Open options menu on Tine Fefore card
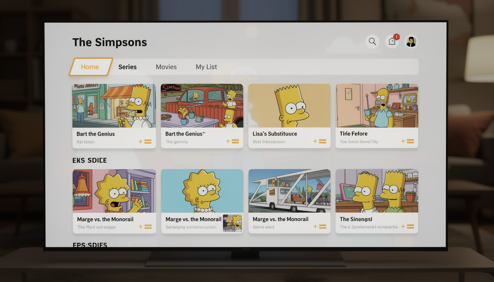 (x=411, y=141)
